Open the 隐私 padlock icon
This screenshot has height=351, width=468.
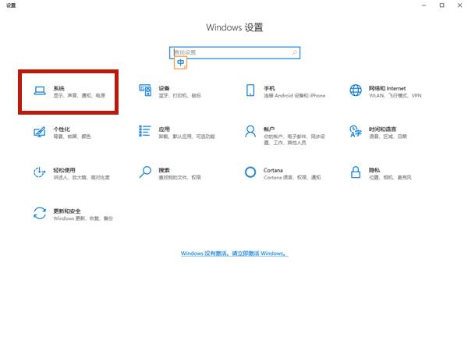pyautogui.click(x=356, y=172)
